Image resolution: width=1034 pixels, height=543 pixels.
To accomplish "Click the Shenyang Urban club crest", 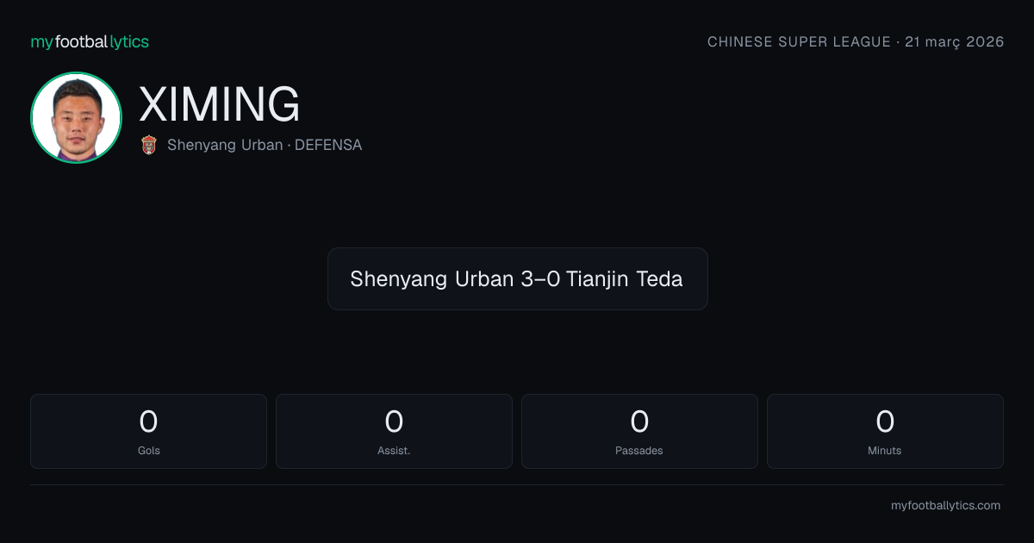I will click(149, 145).
